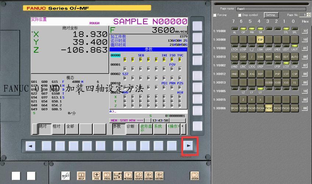Open the PROG program screen
Viewport: 312px width, 184px height.
point(107,176)
